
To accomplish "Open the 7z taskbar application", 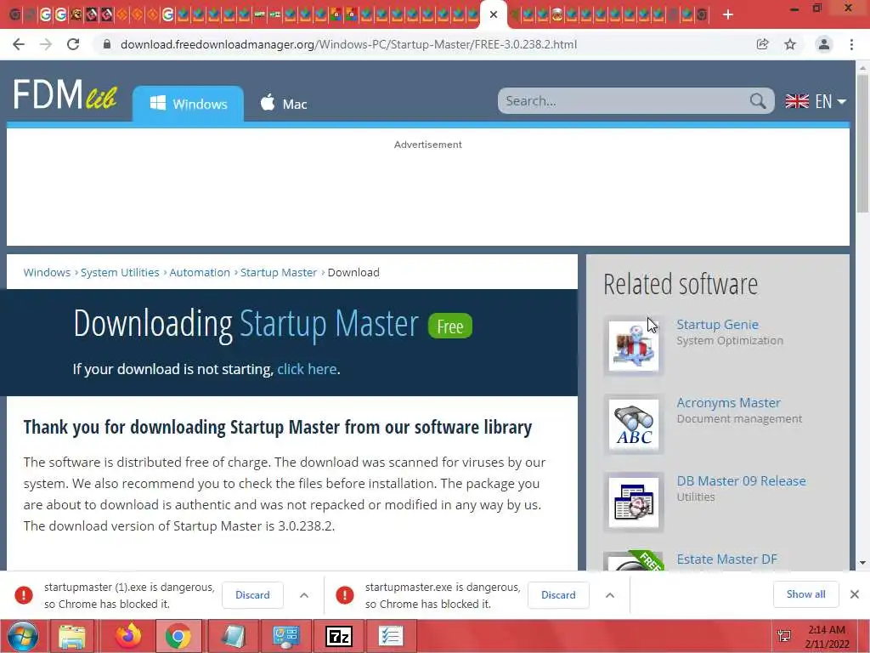I will click(x=338, y=636).
